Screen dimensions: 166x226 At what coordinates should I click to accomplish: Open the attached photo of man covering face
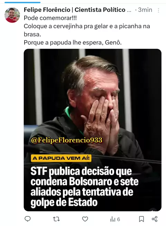(92, 130)
